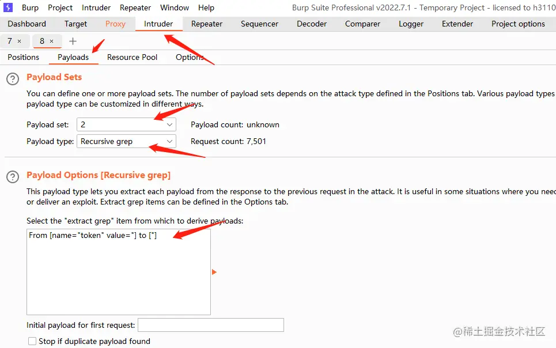
Task: Open the Project menu
Action: click(x=60, y=7)
